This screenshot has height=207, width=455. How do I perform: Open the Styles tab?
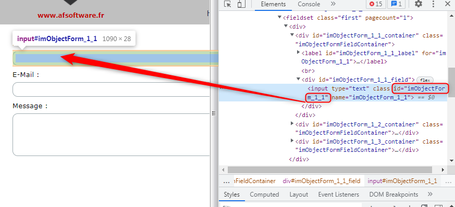tap(232, 195)
